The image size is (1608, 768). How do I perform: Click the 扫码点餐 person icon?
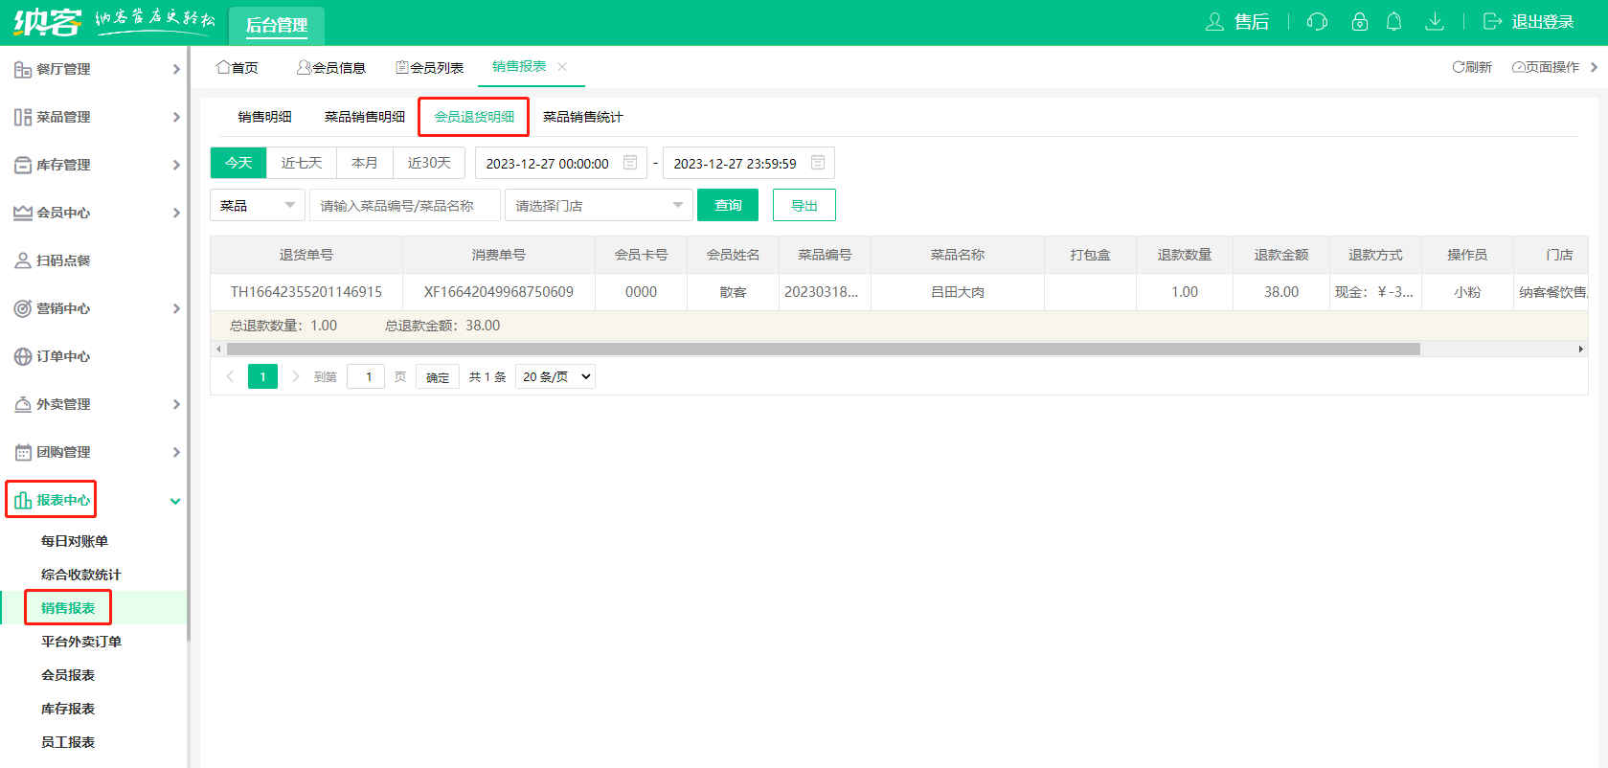[x=23, y=260]
